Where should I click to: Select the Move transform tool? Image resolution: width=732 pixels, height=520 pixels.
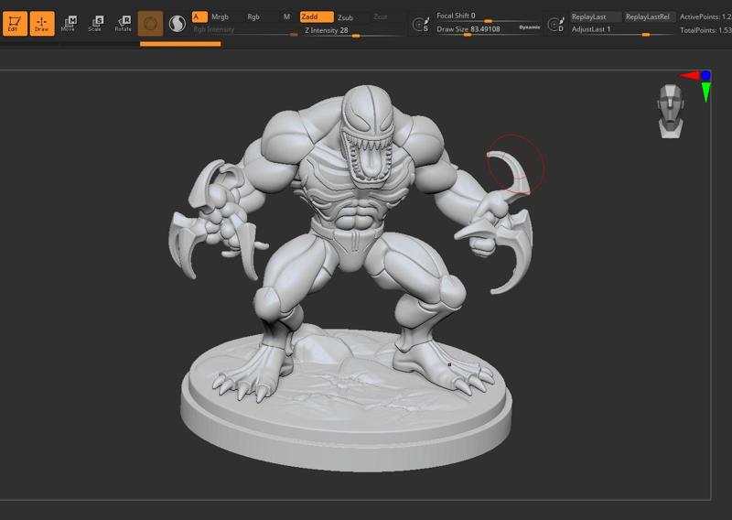point(69,24)
